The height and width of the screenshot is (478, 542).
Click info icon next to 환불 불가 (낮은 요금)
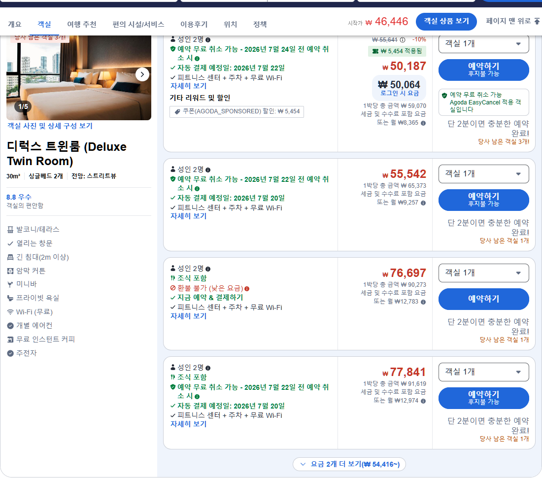(x=247, y=289)
